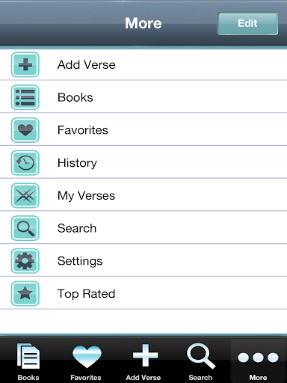Select the More tab with three dots

[x=258, y=361]
